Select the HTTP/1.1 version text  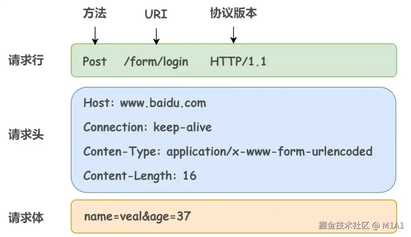(x=238, y=62)
